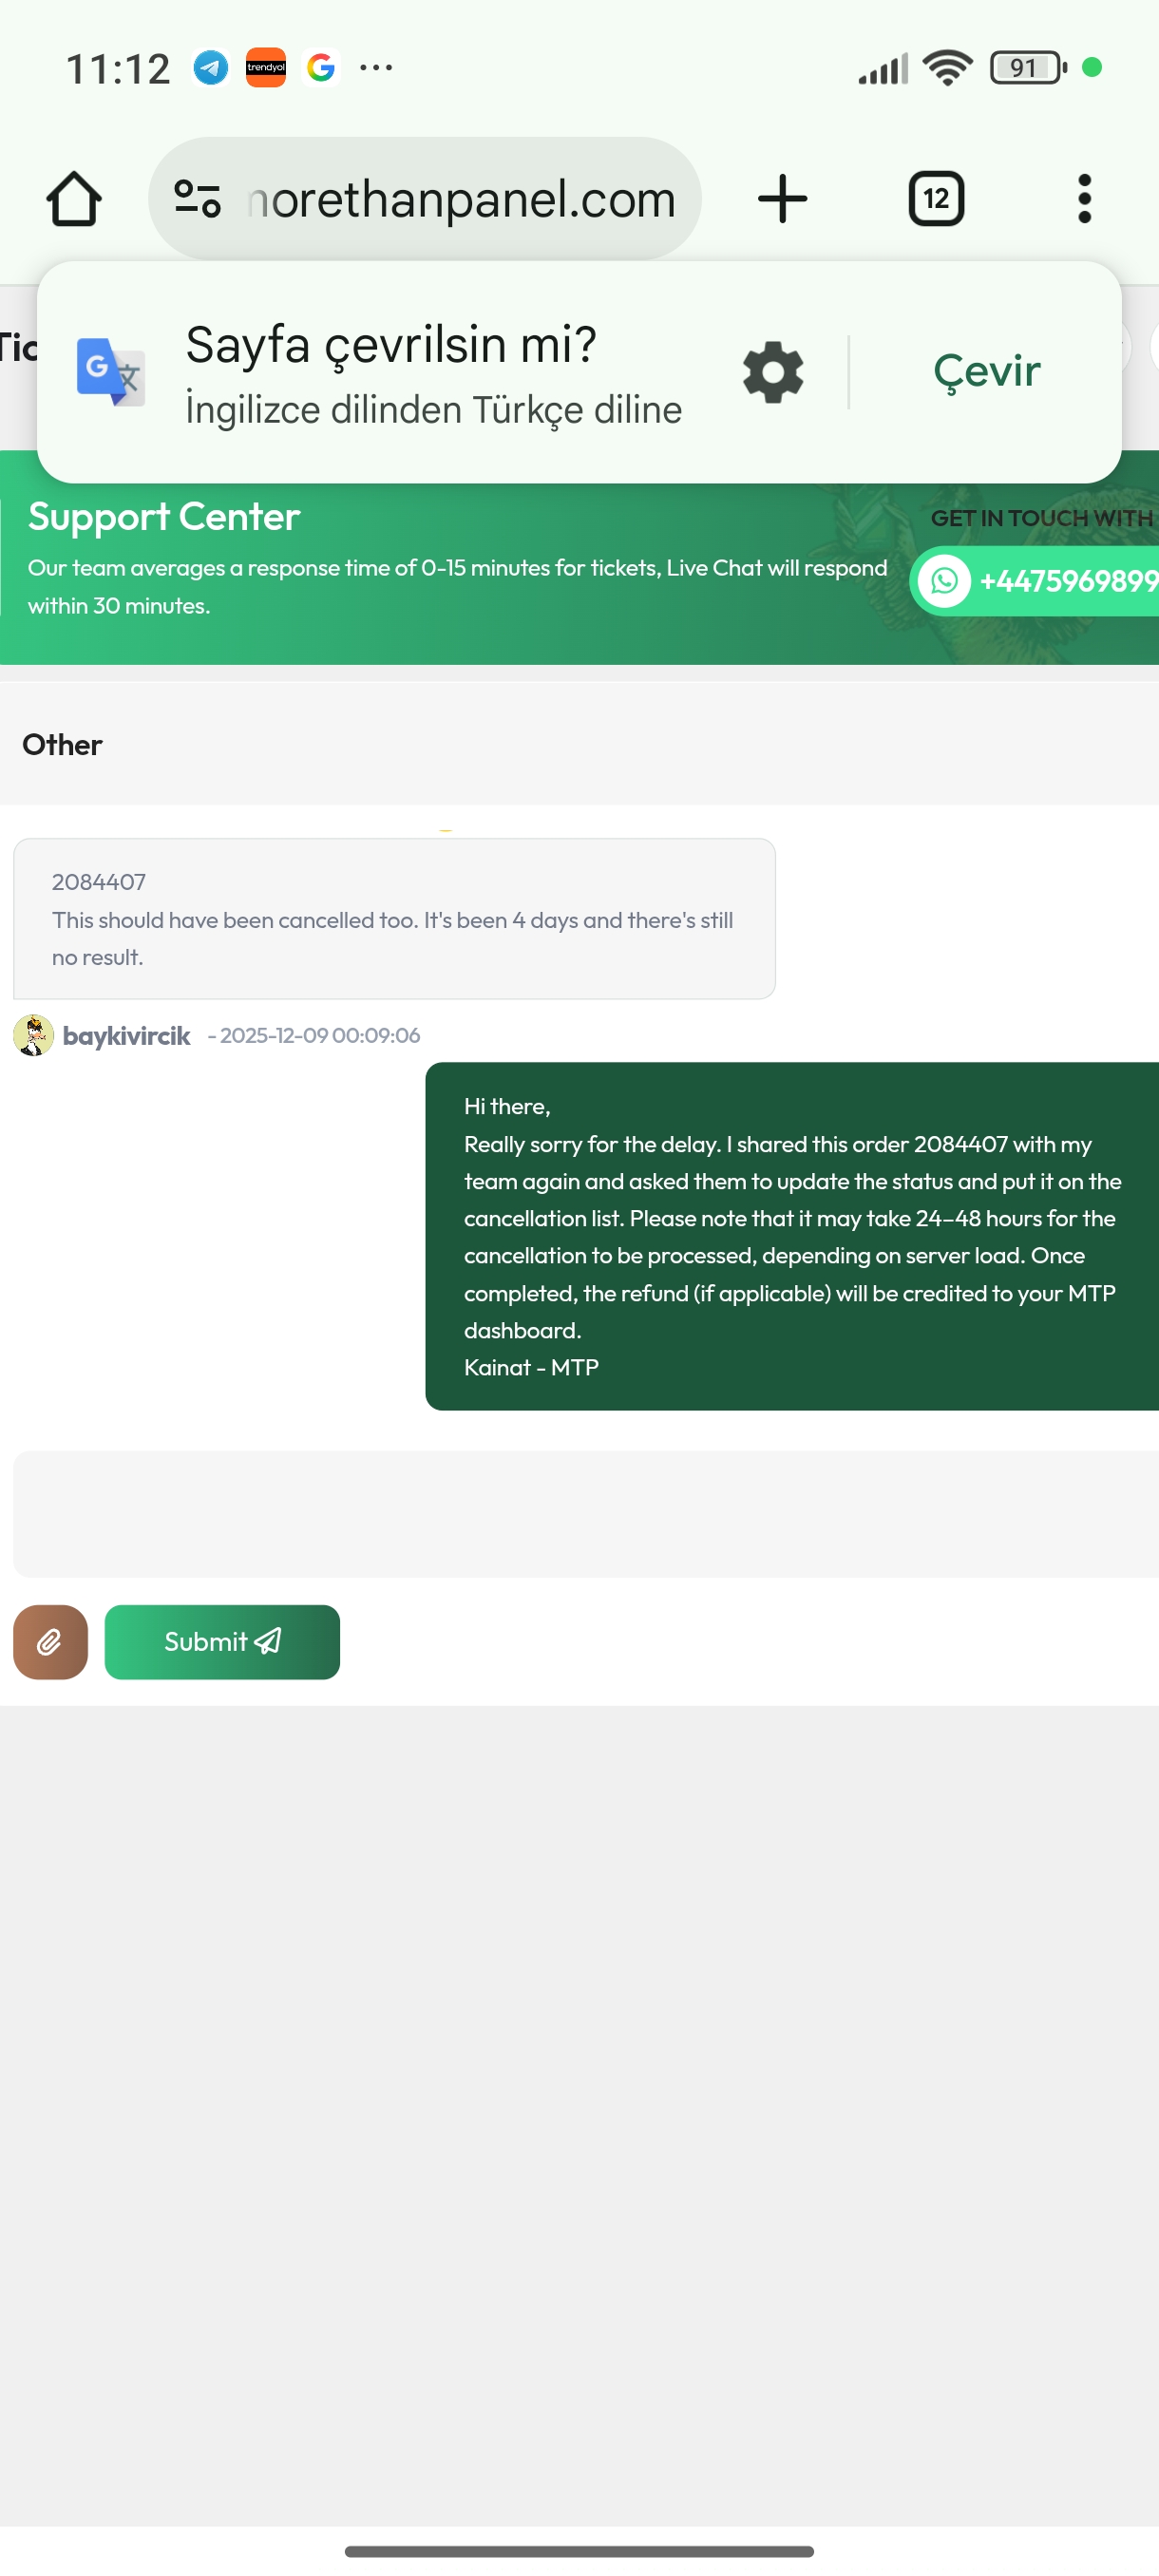
Task: Tap the Google Translate icon
Action: click(111, 372)
